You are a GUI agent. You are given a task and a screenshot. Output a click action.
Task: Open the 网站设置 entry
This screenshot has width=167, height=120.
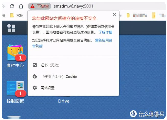coord(73,88)
